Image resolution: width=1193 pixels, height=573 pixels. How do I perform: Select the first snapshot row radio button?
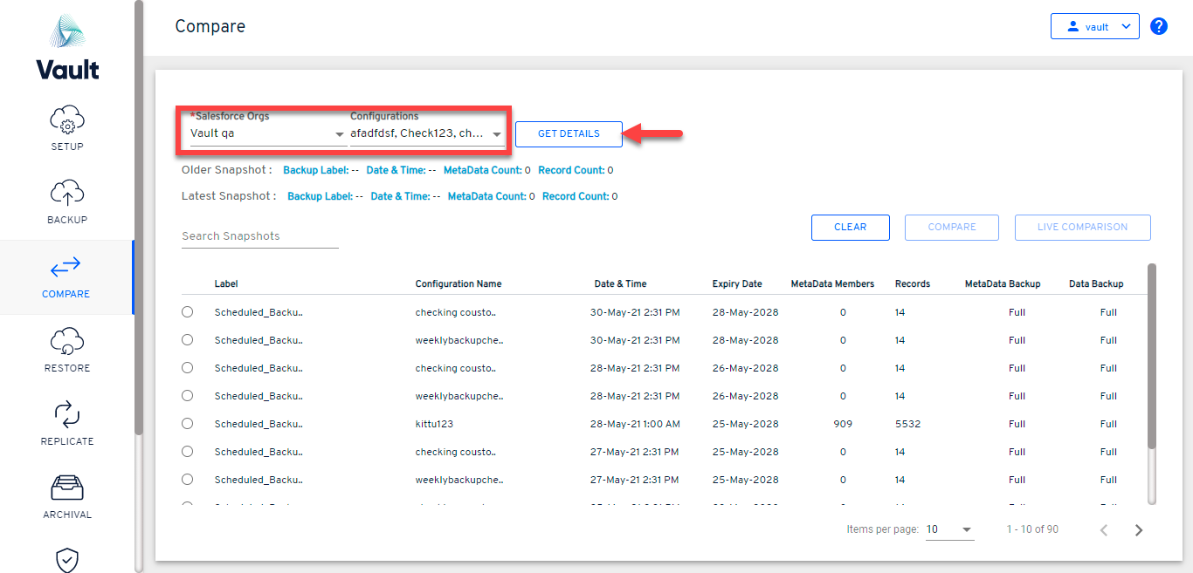188,312
